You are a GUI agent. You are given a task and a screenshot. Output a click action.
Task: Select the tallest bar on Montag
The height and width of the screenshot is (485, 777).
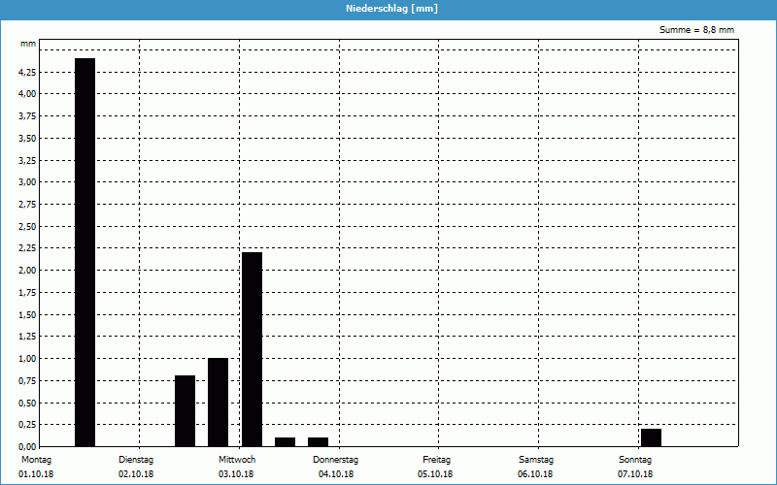pos(85,252)
